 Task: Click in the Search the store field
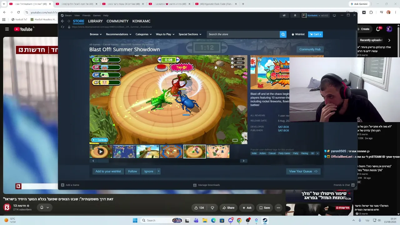click(x=243, y=34)
